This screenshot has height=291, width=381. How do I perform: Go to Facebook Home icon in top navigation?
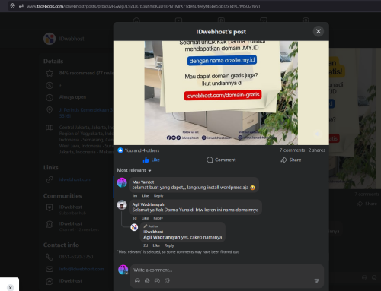(136, 20)
